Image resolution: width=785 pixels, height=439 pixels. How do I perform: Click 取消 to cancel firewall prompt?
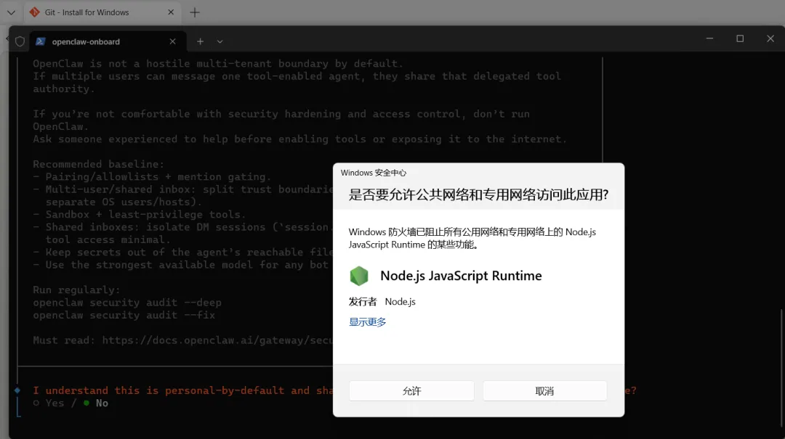[544, 391]
